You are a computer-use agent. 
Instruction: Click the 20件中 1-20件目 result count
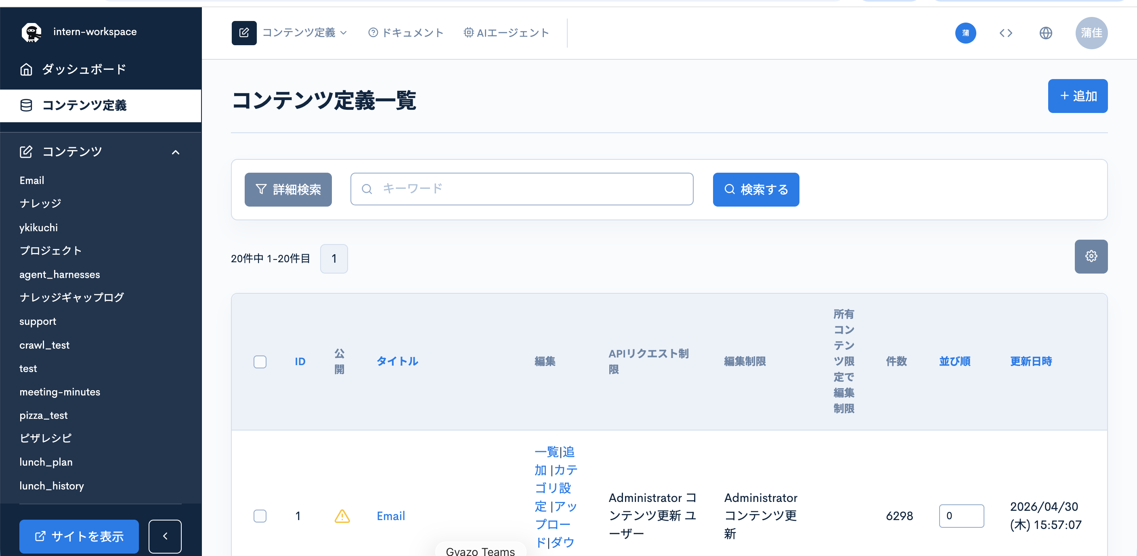(271, 259)
